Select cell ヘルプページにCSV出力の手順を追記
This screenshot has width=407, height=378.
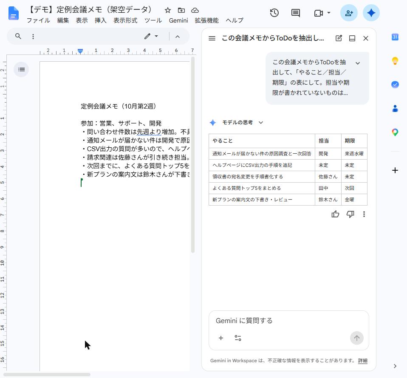coord(262,165)
